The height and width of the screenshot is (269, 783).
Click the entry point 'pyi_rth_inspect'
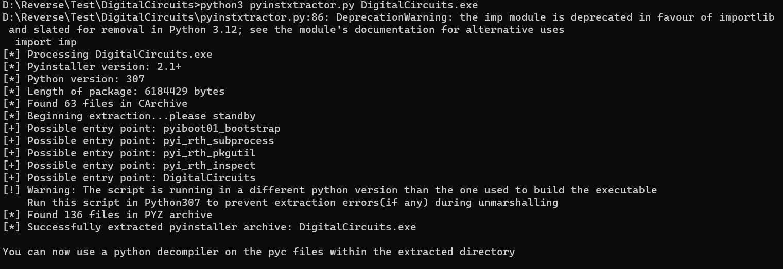click(209, 166)
